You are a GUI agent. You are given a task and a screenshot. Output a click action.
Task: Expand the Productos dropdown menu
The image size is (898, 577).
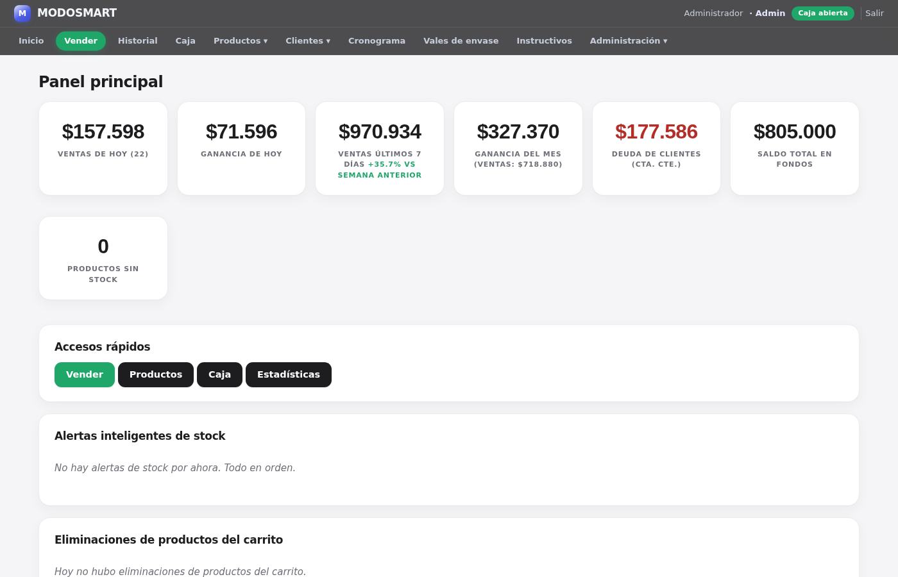tap(241, 41)
